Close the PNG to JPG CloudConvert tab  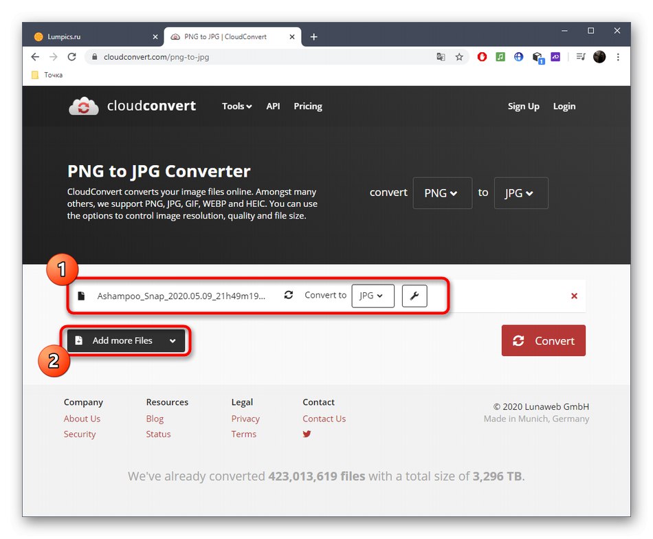click(292, 36)
